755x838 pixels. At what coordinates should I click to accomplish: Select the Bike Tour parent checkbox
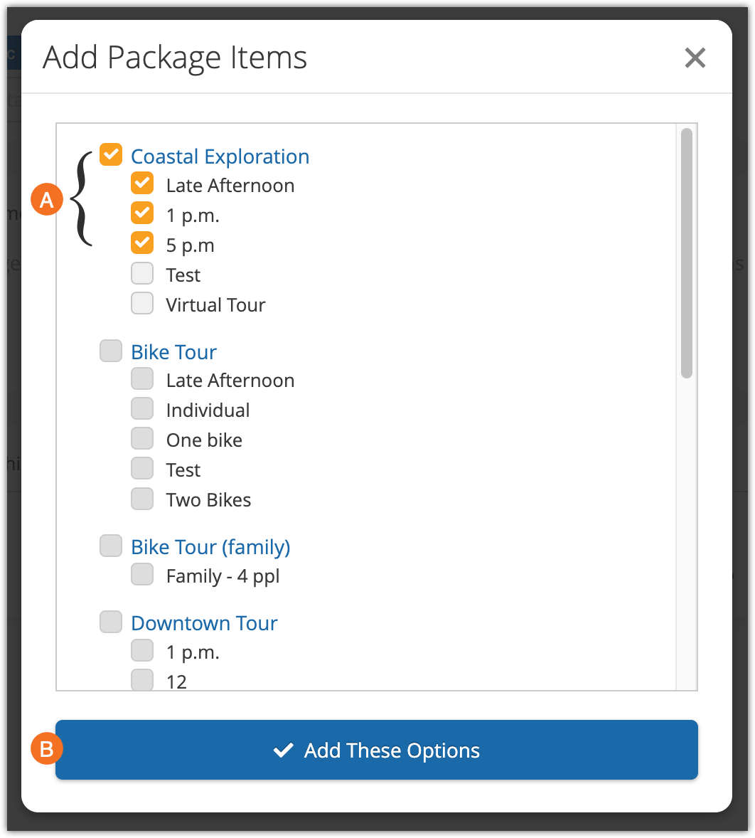[111, 351]
